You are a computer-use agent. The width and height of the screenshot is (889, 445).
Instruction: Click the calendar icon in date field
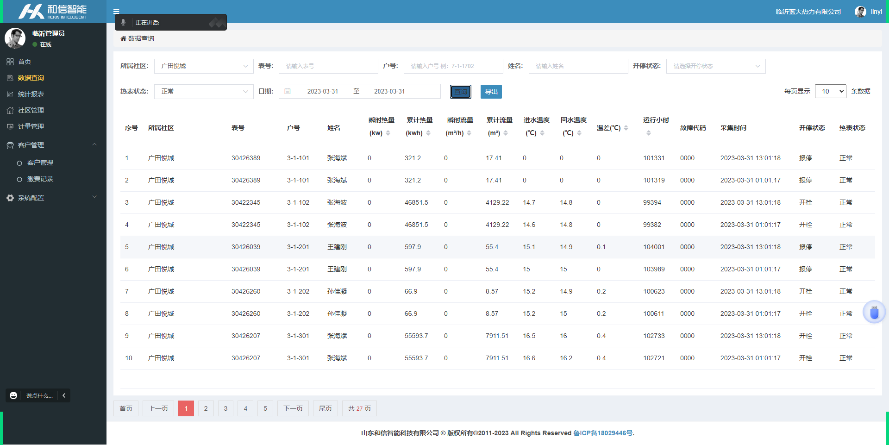(x=288, y=91)
